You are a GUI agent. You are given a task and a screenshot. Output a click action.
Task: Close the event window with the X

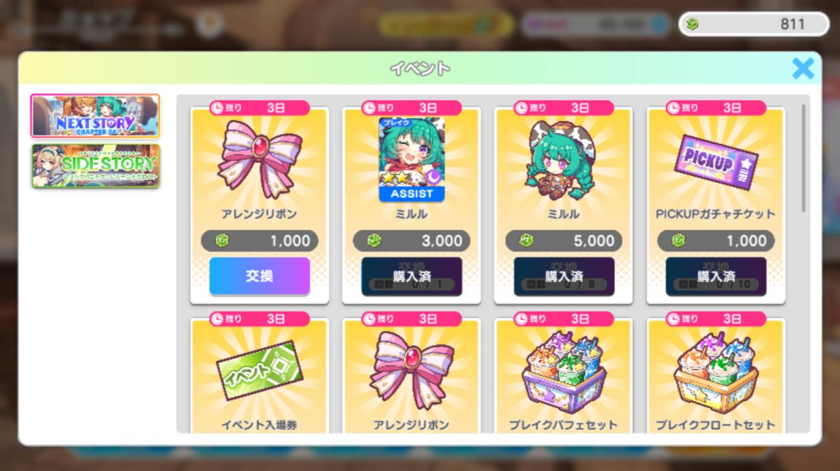[803, 68]
